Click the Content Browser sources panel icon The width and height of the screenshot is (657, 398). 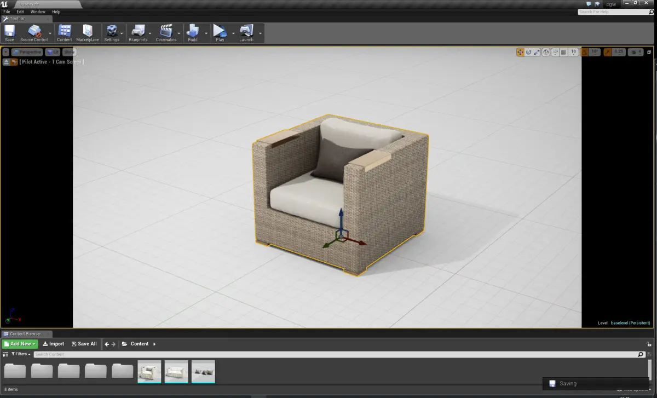coord(5,354)
